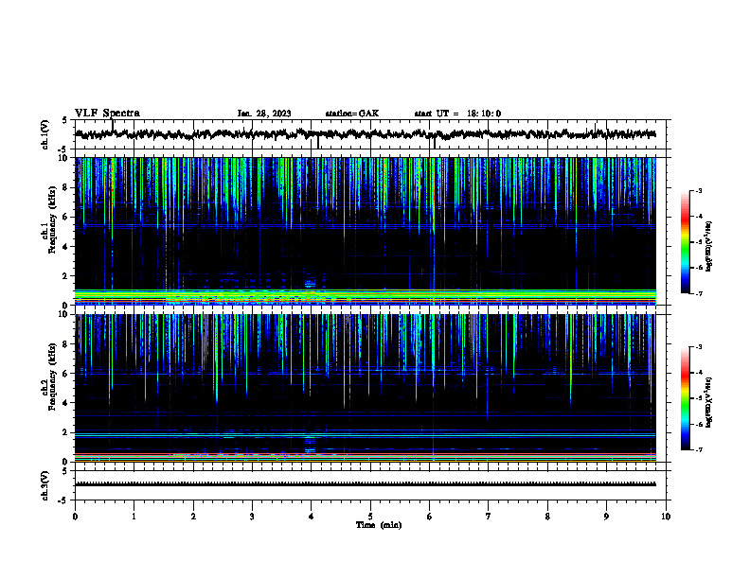
Task: Click the ch.3 flat signal trace
Action: [x=365, y=484]
